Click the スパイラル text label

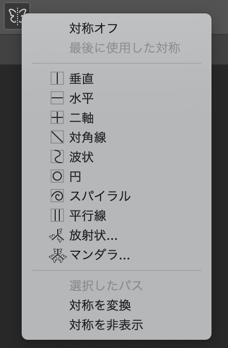coord(100,196)
